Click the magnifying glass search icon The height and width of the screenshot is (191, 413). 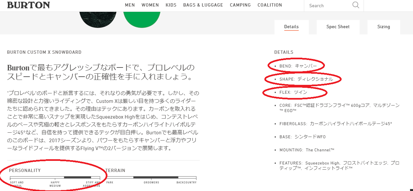(356, 5)
